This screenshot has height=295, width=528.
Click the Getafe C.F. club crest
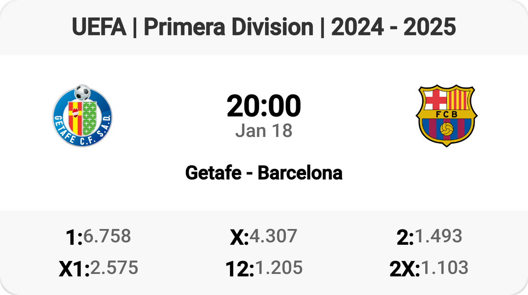pyautogui.click(x=82, y=115)
